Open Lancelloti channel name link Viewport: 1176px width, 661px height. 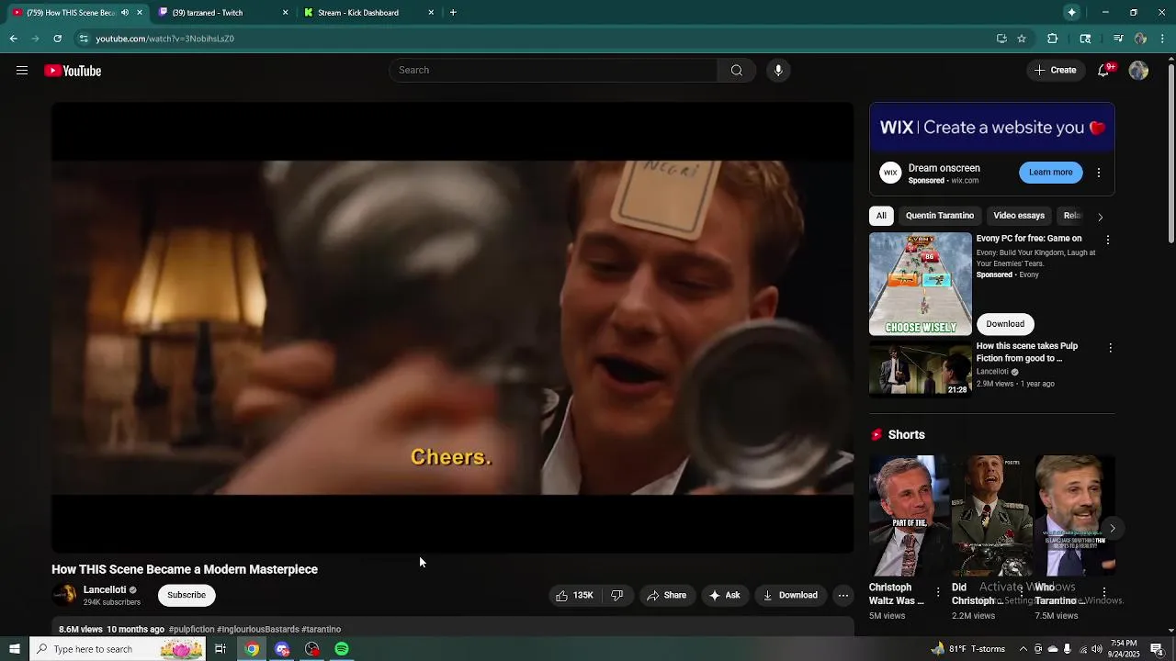coord(105,590)
